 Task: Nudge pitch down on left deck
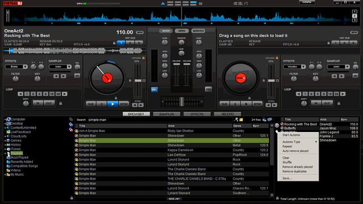(135, 105)
